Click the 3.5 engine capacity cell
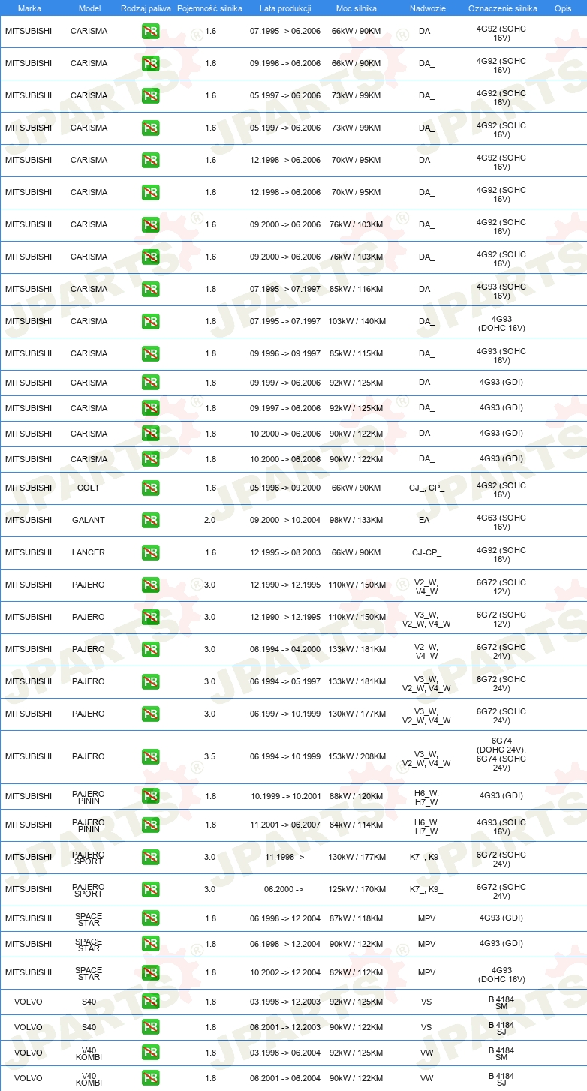This screenshot has height=1091, width=587. (x=210, y=756)
